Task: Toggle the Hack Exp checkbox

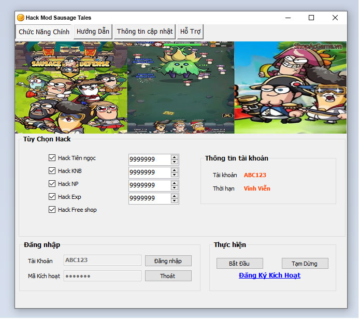Action: [52, 197]
